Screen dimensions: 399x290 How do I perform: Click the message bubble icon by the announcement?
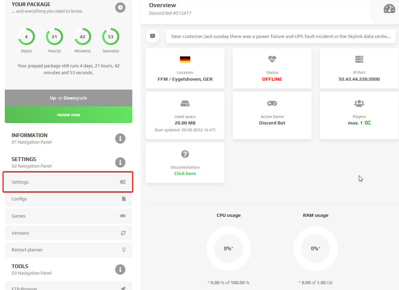[x=153, y=36]
